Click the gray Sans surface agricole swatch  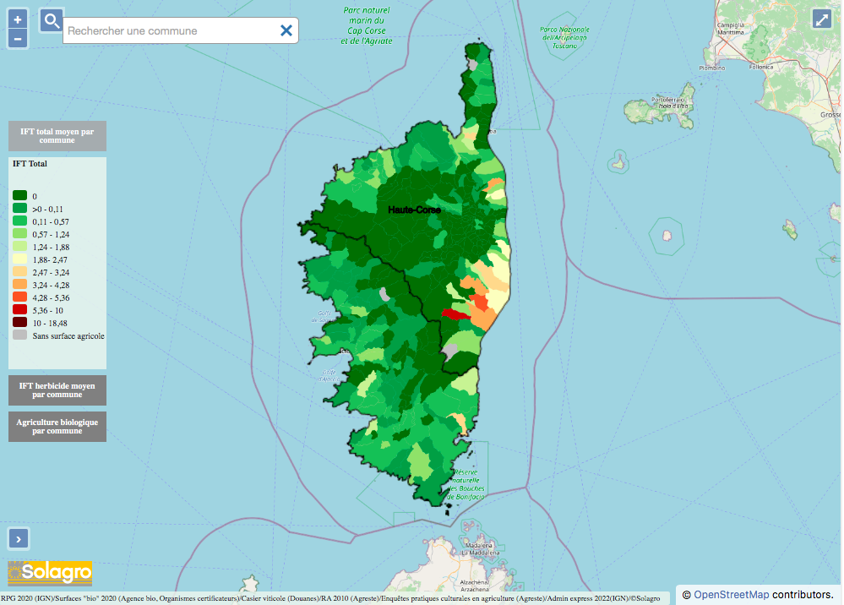pos(19,335)
